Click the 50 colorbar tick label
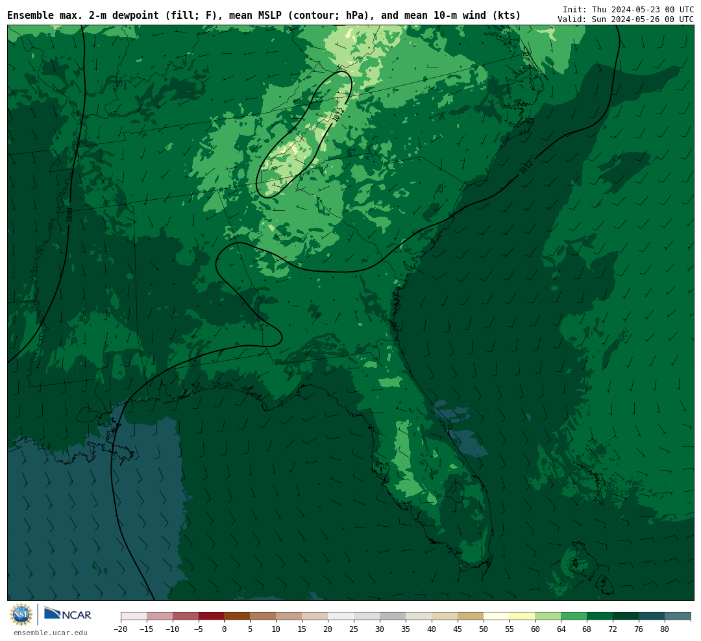Image resolution: width=701 pixels, height=641 pixels. (x=484, y=629)
